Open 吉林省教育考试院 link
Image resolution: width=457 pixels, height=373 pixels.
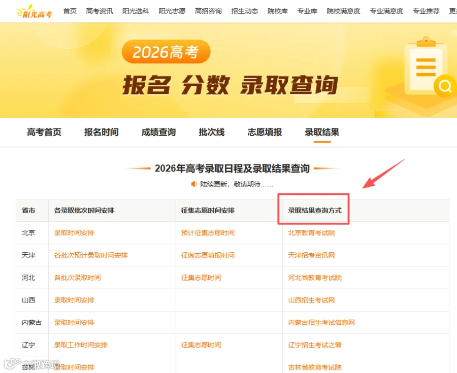(x=315, y=367)
